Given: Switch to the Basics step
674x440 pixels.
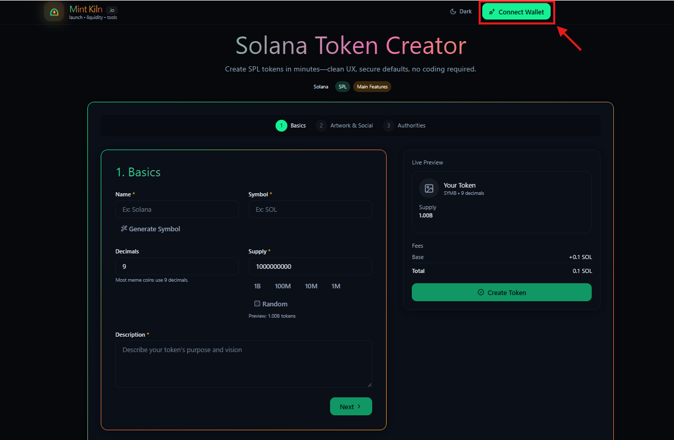Looking at the screenshot, I should [x=290, y=125].
